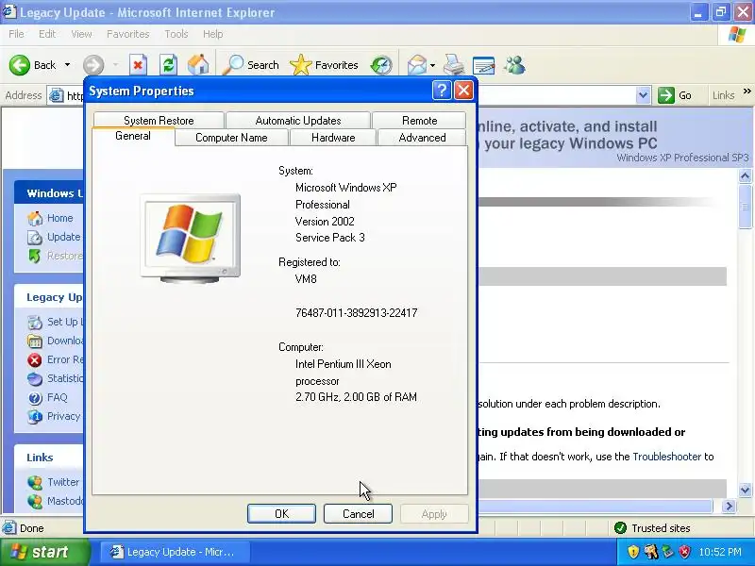Click the Forward arrow icon in IE toolbar
The width and height of the screenshot is (755, 566).
tap(93, 65)
